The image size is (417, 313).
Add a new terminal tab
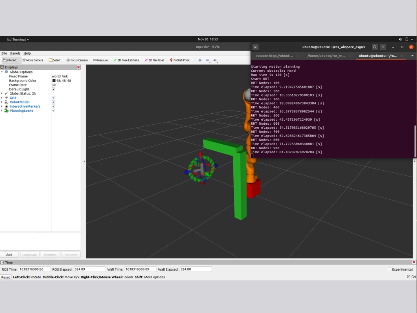[255, 47]
